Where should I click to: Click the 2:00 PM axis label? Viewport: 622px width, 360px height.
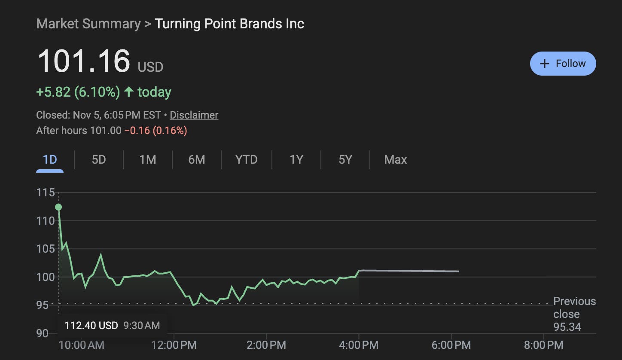[266, 345]
